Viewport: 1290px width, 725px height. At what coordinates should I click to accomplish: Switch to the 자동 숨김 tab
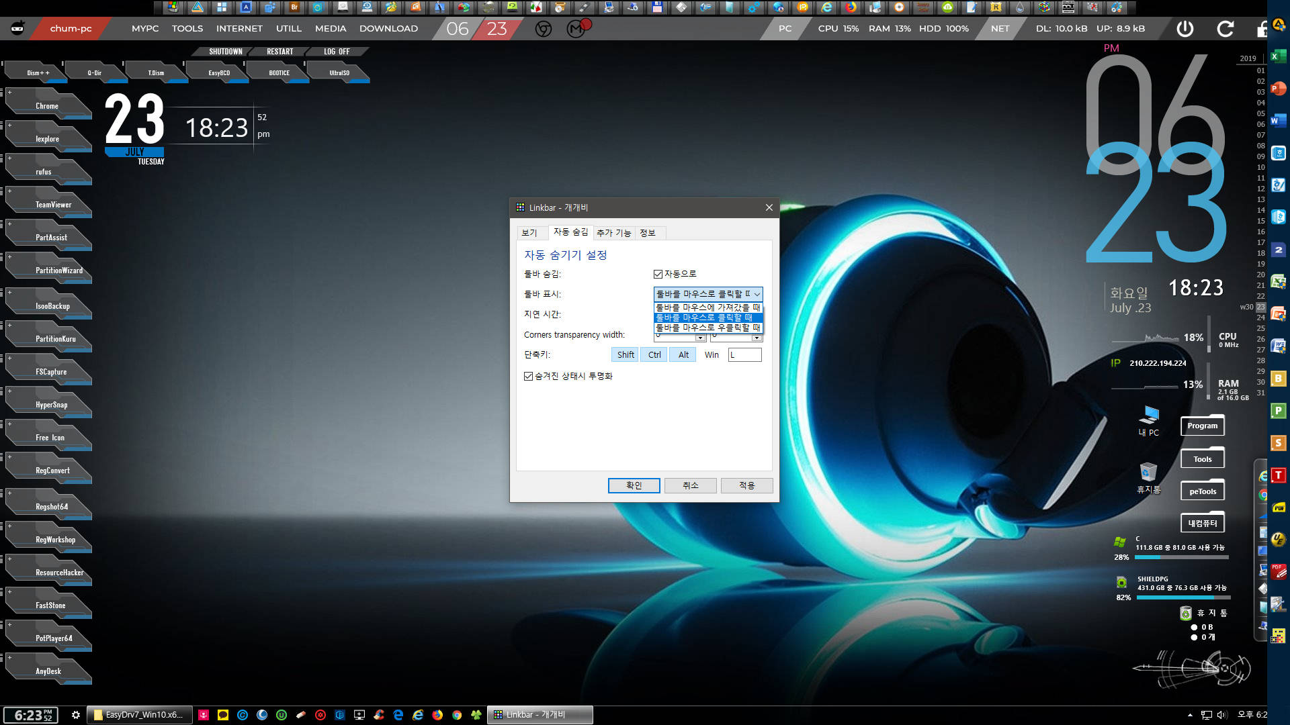tap(570, 232)
